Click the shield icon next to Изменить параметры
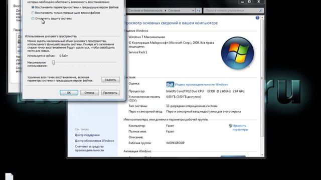The height and width of the screenshot is (180, 321). 230,125
